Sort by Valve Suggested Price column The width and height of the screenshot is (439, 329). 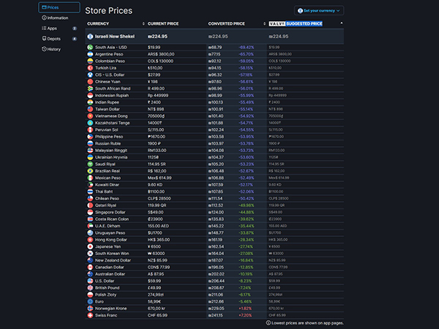tap(296, 24)
